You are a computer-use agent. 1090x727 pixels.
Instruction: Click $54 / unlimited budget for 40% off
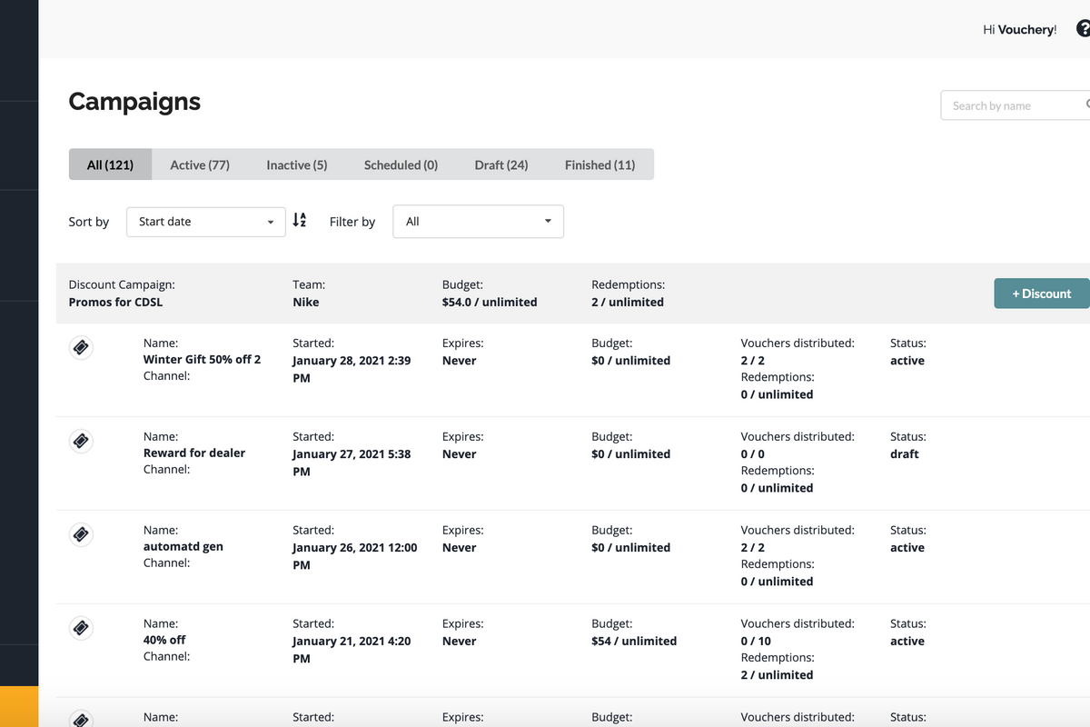pos(634,641)
